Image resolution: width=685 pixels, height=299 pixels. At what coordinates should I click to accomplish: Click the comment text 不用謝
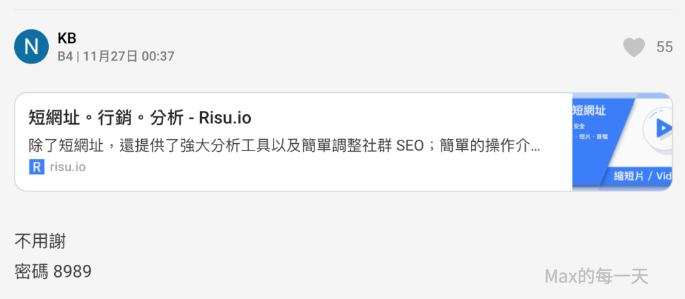point(40,241)
